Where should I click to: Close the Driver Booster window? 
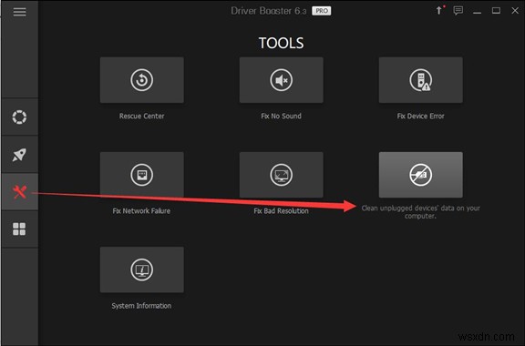tap(515, 11)
